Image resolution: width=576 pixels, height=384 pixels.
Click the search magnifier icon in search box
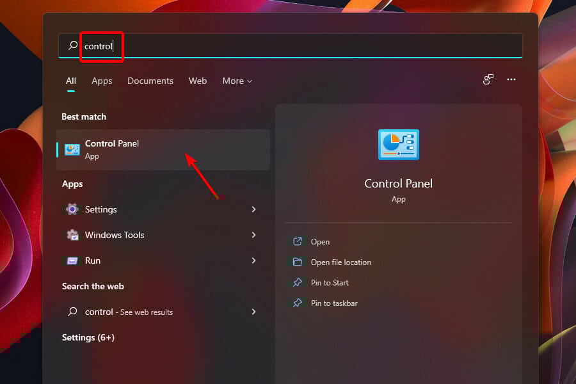[72, 45]
